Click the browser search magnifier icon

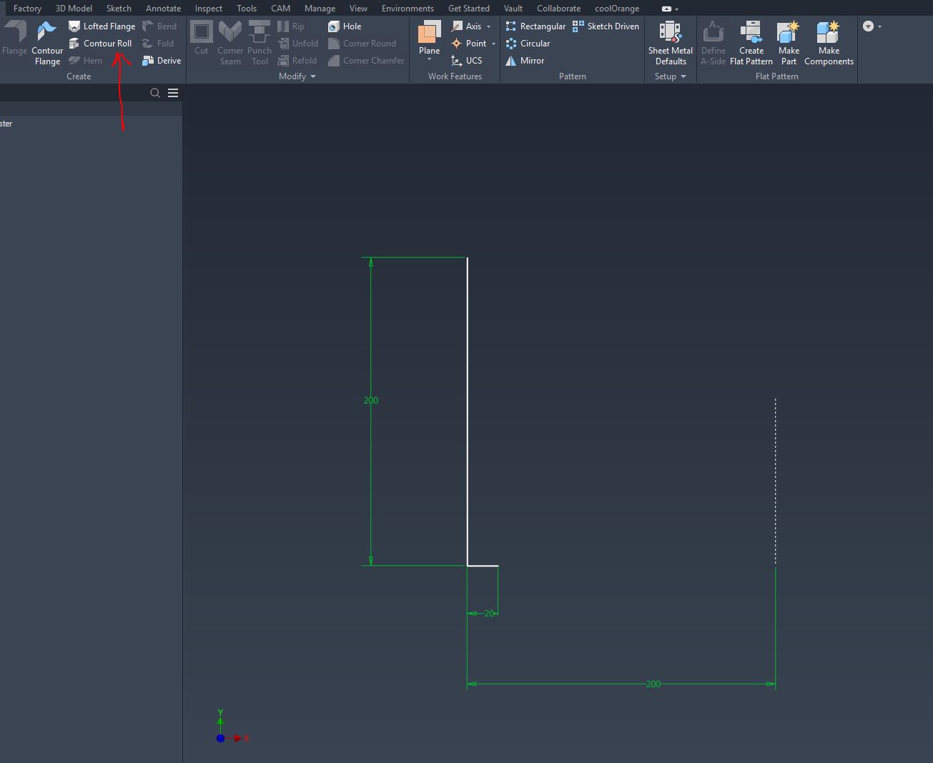pyautogui.click(x=155, y=93)
